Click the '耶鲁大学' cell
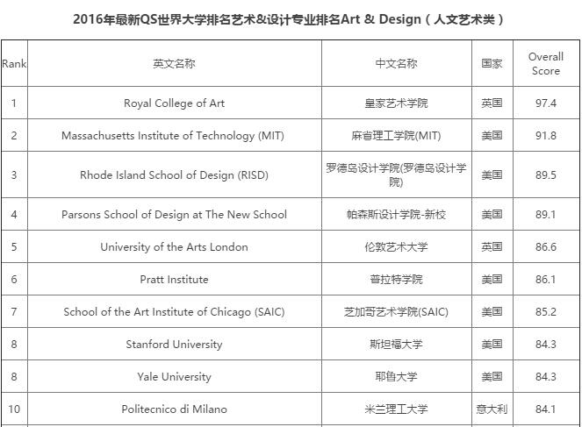 tap(396, 377)
